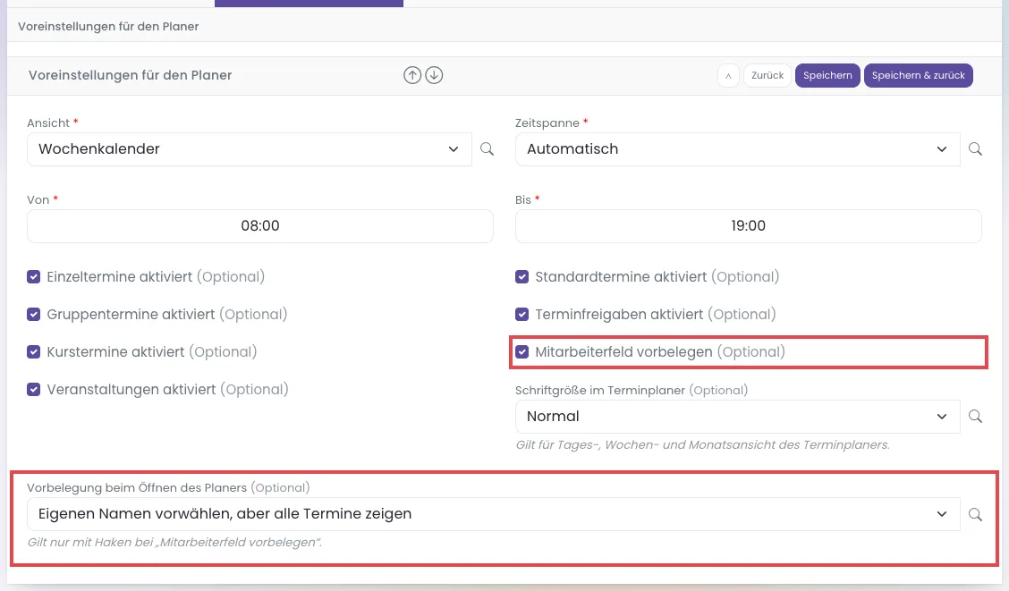Open the Zeitspanne dropdown showing Automatisch
Screen dimensions: 1009x591
pyautogui.click(x=737, y=149)
